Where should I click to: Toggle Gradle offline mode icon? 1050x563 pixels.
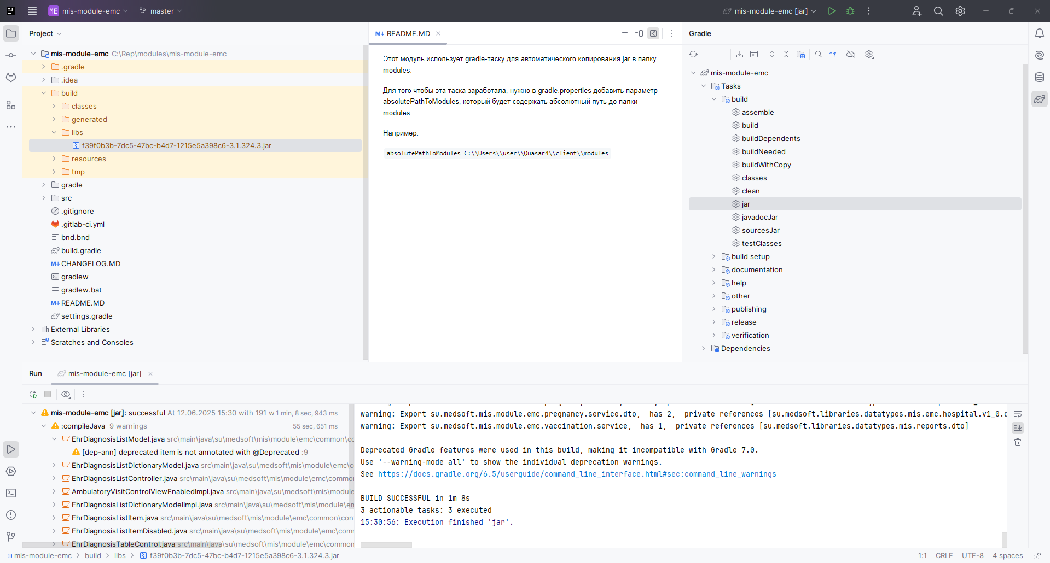[851, 54]
